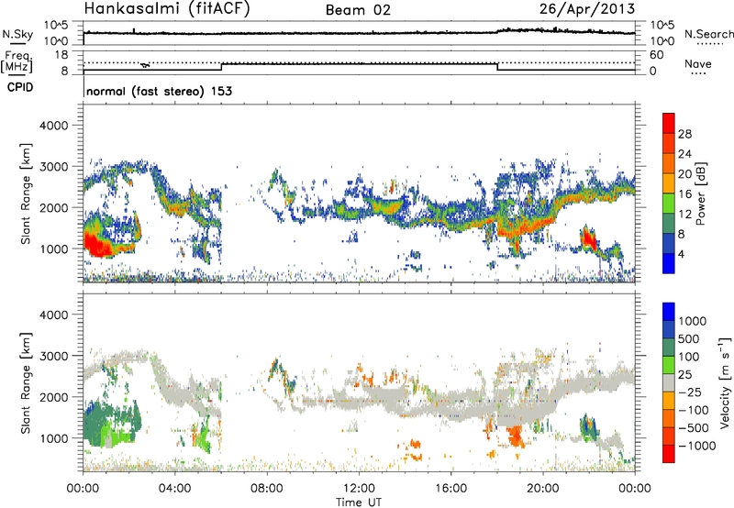Click the 4000 tick on the power panel
Image resolution: width=734 pixels, height=508 pixels.
pyautogui.click(x=54, y=126)
